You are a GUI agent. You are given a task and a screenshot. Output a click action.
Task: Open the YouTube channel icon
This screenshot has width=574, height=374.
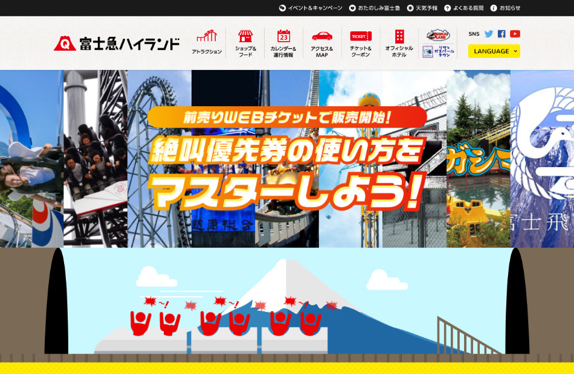[x=515, y=34]
